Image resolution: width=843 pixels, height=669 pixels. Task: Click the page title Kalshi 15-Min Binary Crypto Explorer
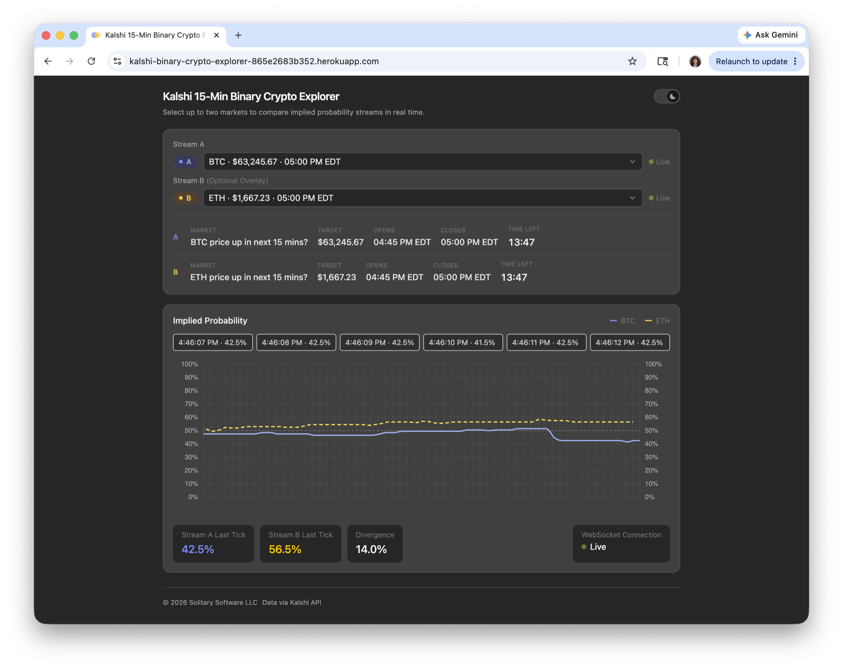point(251,97)
